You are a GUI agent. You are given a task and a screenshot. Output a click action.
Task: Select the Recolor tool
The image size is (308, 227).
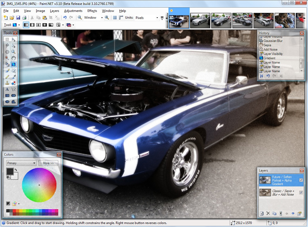13,83
